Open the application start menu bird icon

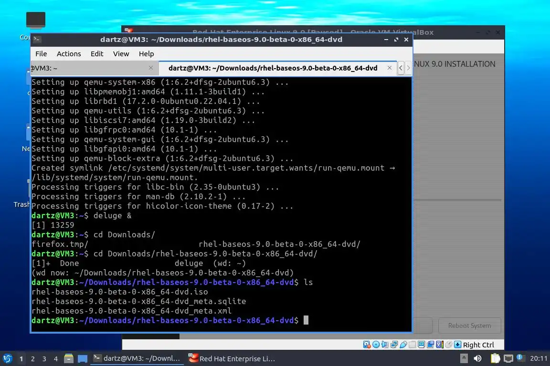click(x=7, y=358)
